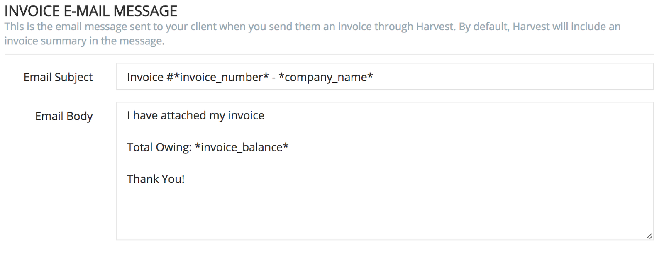664x253 pixels.
Task: Click the *invoice_balance* placeholder in body
Action: pos(242,147)
